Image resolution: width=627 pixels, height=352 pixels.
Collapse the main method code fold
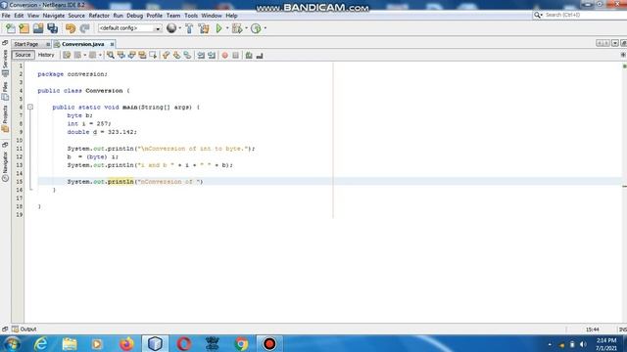[x=30, y=107]
